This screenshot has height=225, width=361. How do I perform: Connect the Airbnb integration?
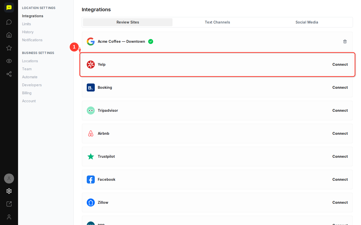pyautogui.click(x=340, y=133)
